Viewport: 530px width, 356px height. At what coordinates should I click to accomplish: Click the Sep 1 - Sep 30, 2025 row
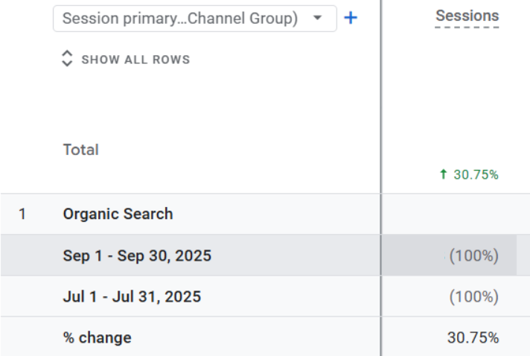coord(137,255)
